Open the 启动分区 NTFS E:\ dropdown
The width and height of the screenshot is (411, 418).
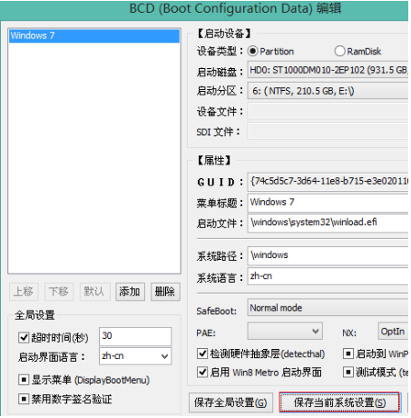328,91
